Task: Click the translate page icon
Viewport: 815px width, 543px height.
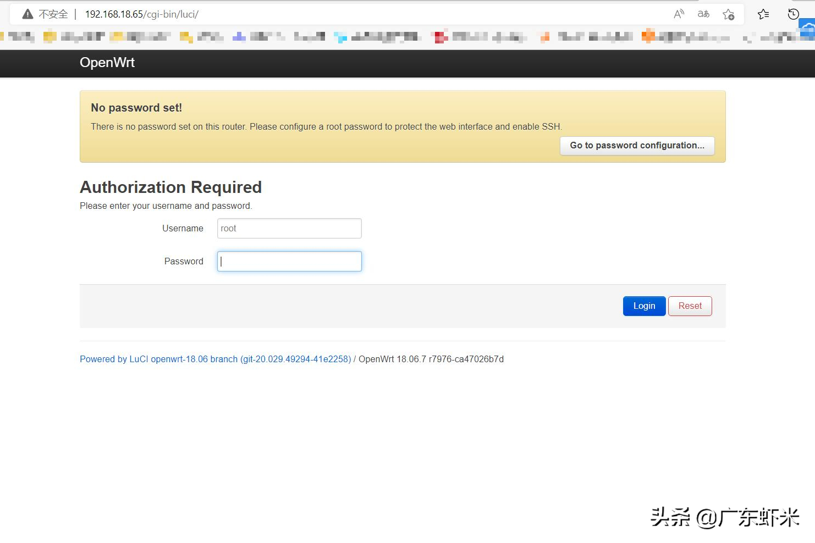Action: (x=703, y=14)
